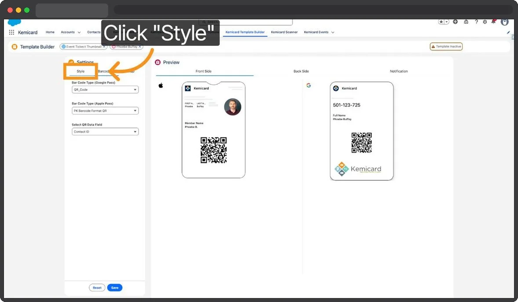This screenshot has width=518, height=302.
Task: Open the Select QR Data Field dropdown
Action: (x=105, y=131)
